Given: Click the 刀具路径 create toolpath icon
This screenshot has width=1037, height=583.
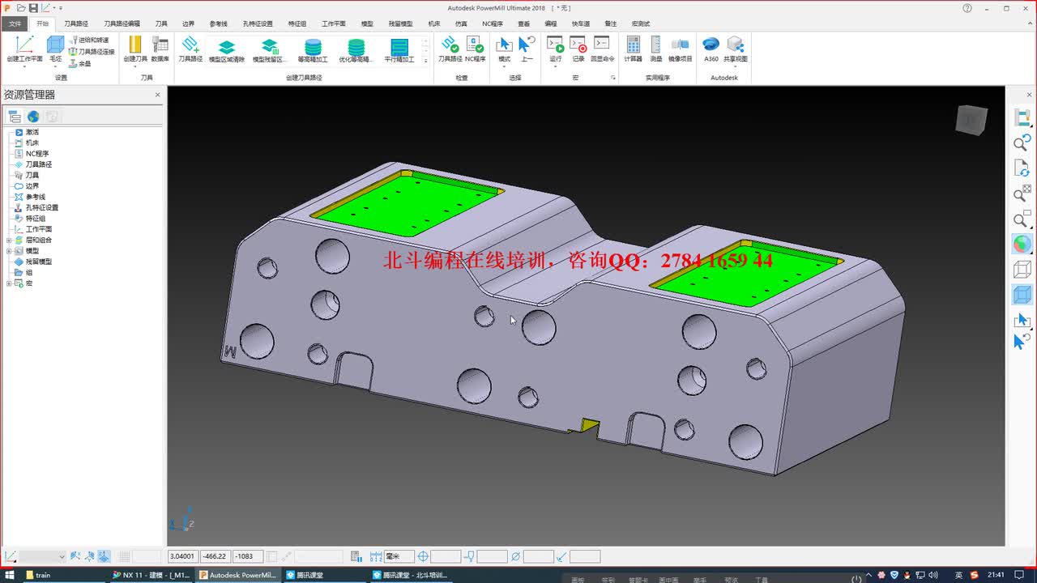Looking at the screenshot, I should [190, 45].
